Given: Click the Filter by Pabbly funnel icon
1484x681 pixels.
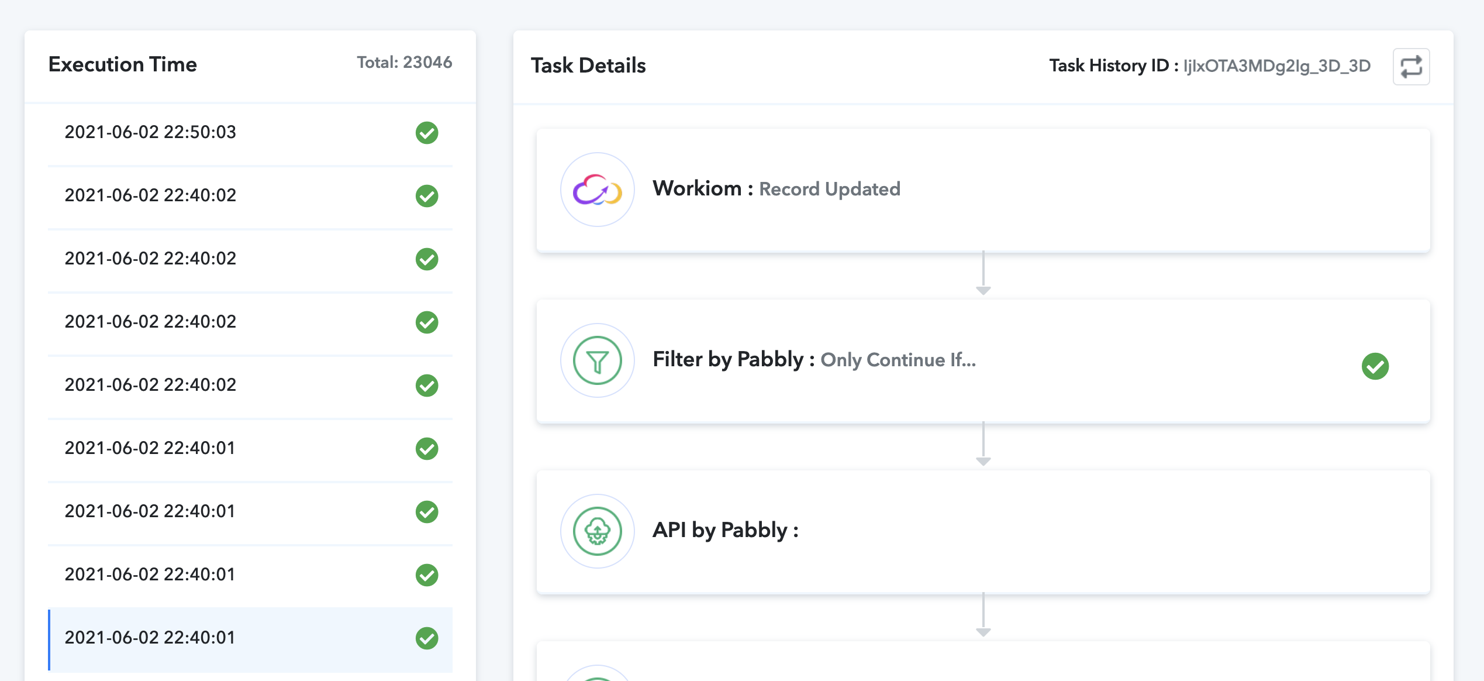Looking at the screenshot, I should point(597,360).
